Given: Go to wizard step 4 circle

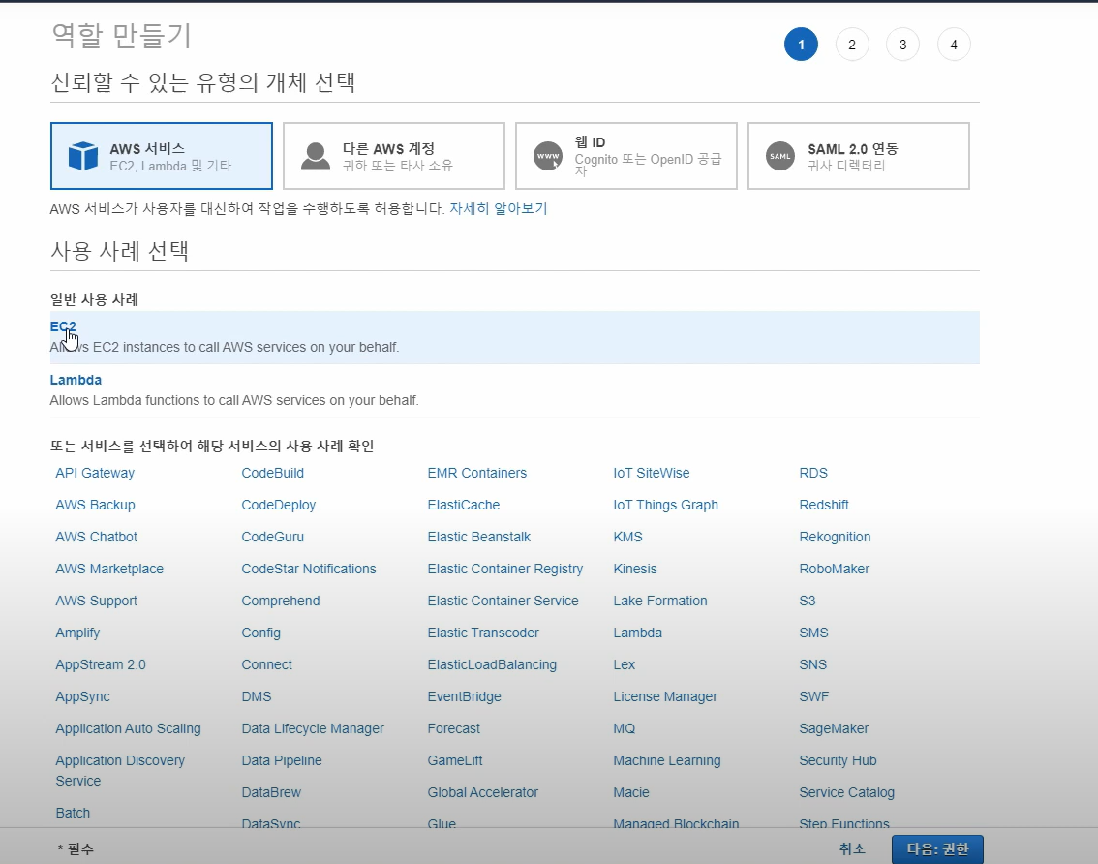Looking at the screenshot, I should coord(954,45).
